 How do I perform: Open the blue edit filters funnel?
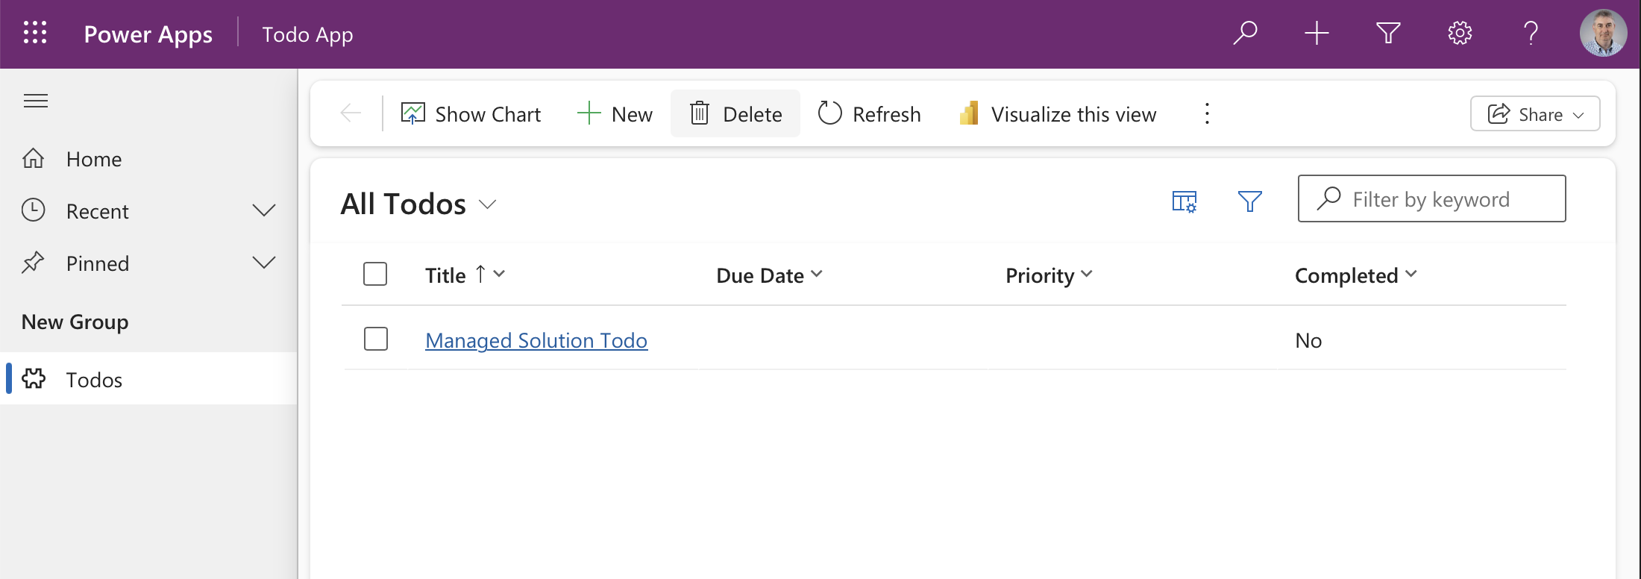[x=1249, y=201]
